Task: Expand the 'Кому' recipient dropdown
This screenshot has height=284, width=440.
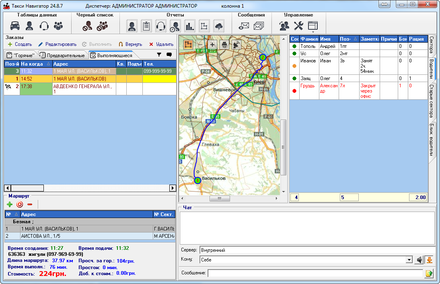Action: [x=409, y=260]
